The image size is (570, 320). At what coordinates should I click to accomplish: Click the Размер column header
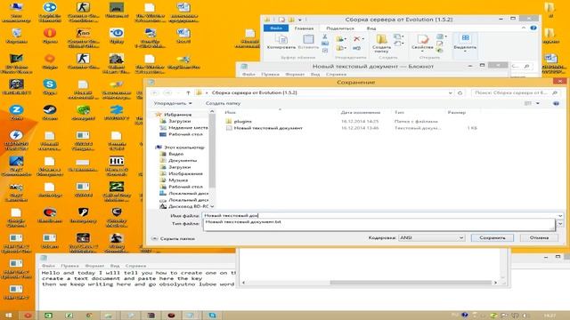457,113
